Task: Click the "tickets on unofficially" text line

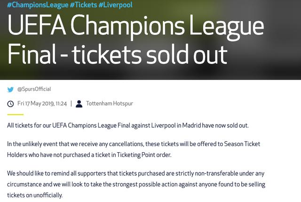Action: (35, 195)
